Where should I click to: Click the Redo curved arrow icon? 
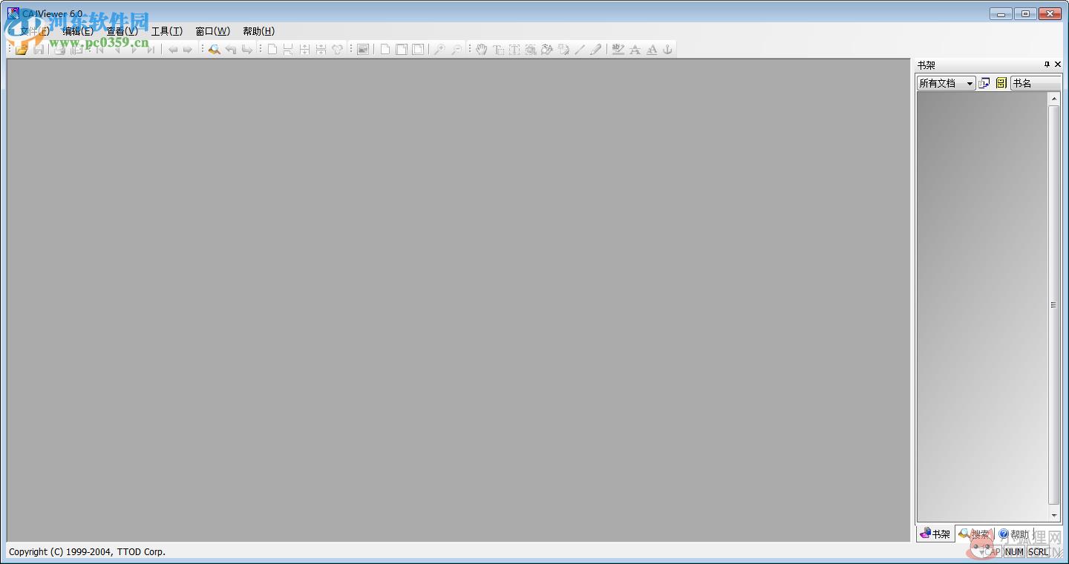pos(247,49)
